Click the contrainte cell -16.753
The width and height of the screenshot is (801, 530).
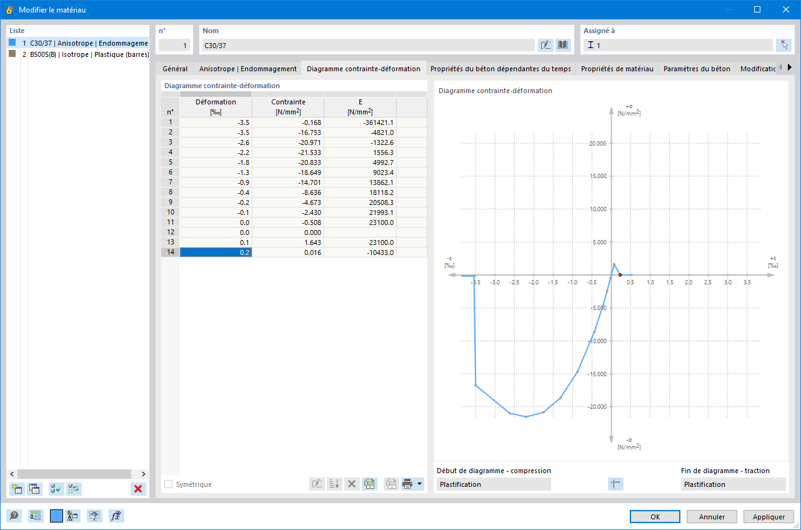(x=288, y=132)
